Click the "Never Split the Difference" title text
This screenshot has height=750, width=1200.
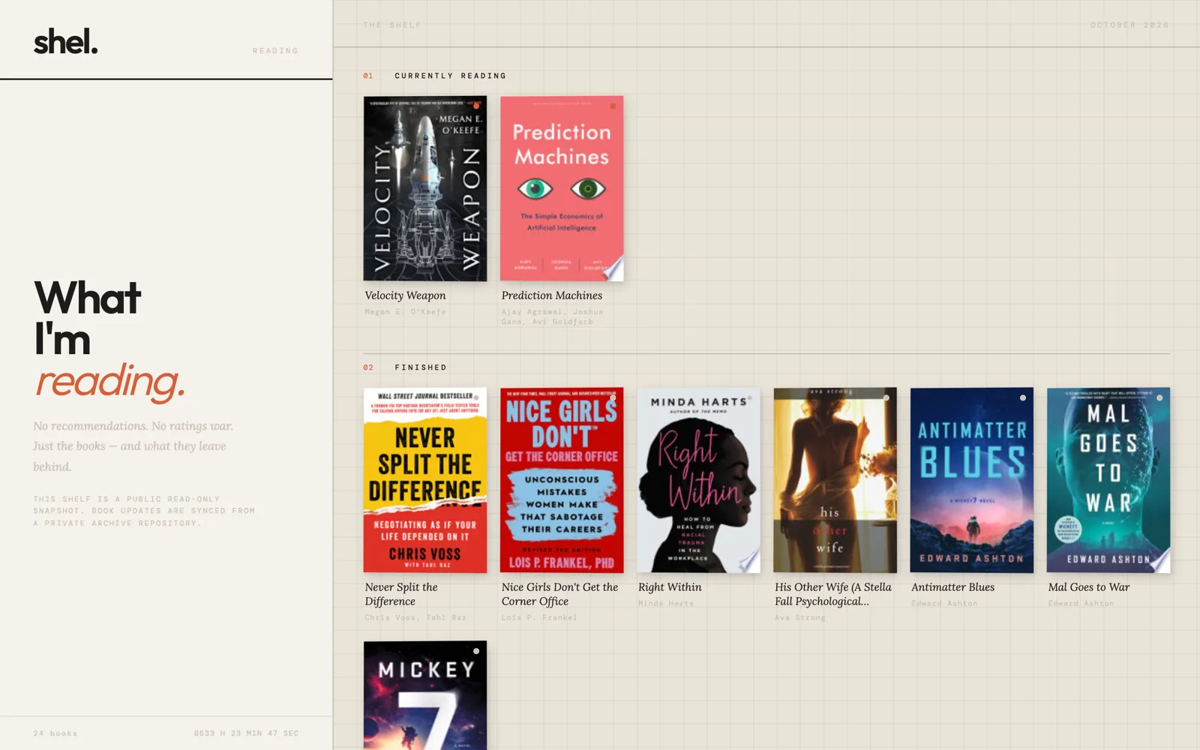401,594
